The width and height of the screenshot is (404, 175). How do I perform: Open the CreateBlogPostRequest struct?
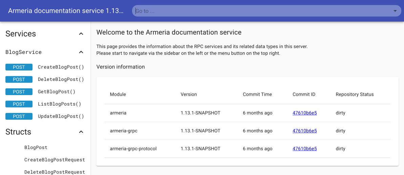click(x=55, y=160)
